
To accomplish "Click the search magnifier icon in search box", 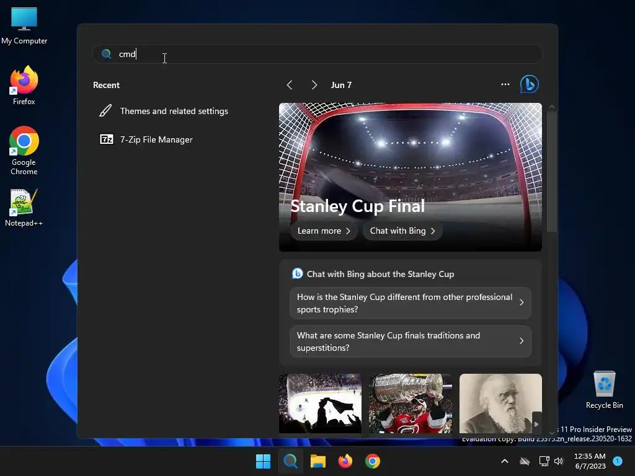I will (107, 54).
